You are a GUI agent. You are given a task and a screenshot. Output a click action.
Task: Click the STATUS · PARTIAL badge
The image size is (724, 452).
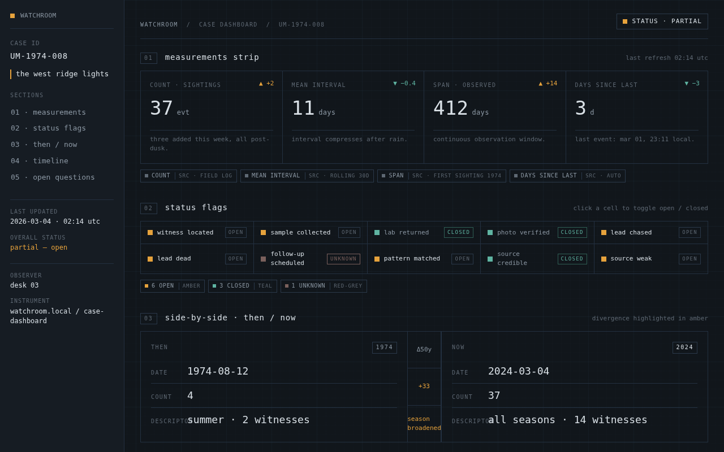(662, 21)
